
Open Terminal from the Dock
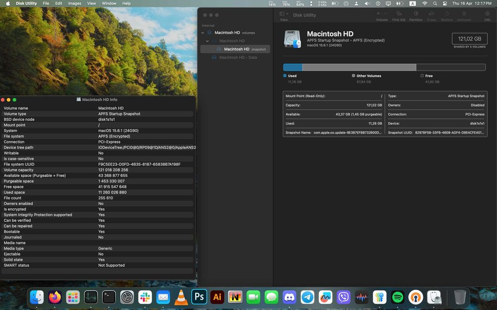coord(109,297)
